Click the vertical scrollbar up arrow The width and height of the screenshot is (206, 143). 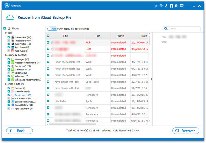150,34
